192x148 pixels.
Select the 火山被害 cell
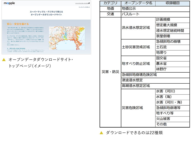173,119
